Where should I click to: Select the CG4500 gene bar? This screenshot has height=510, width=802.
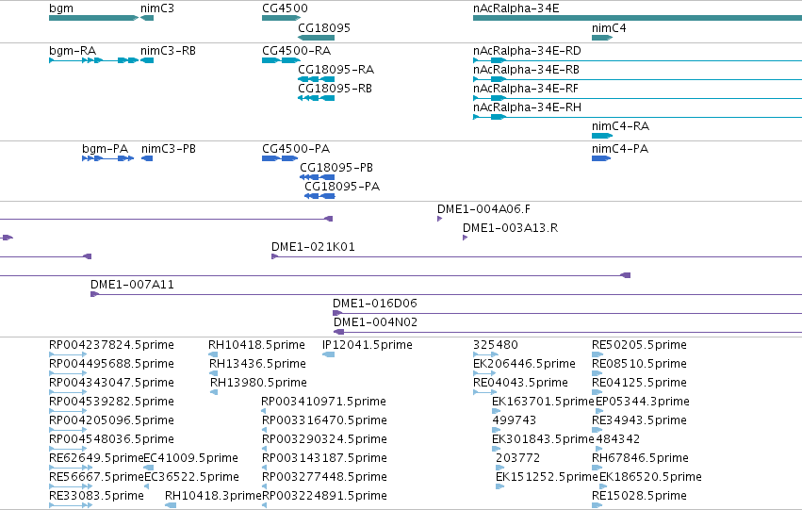click(282, 18)
